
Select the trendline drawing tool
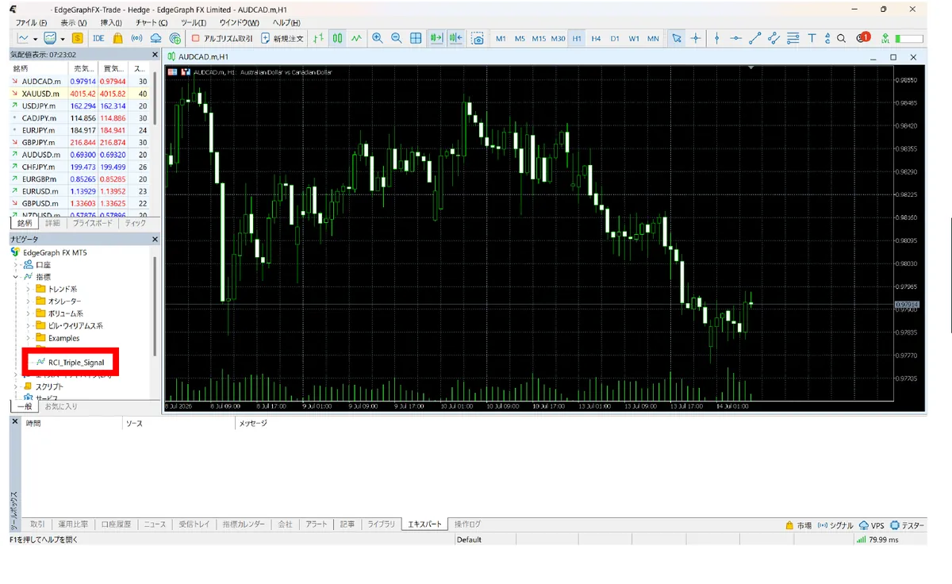click(x=755, y=38)
